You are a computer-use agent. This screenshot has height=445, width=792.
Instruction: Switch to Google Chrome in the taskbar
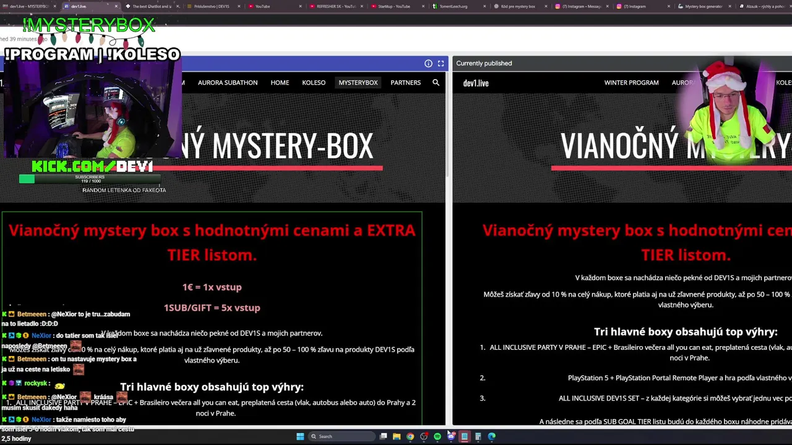[x=410, y=436]
